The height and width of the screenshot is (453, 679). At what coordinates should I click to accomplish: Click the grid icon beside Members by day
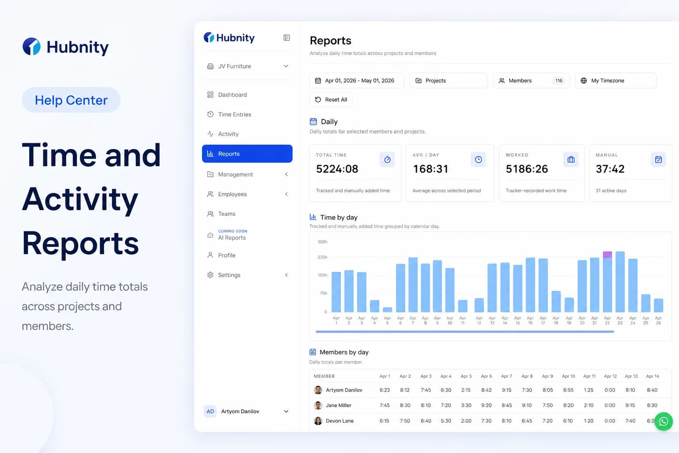coord(313,352)
